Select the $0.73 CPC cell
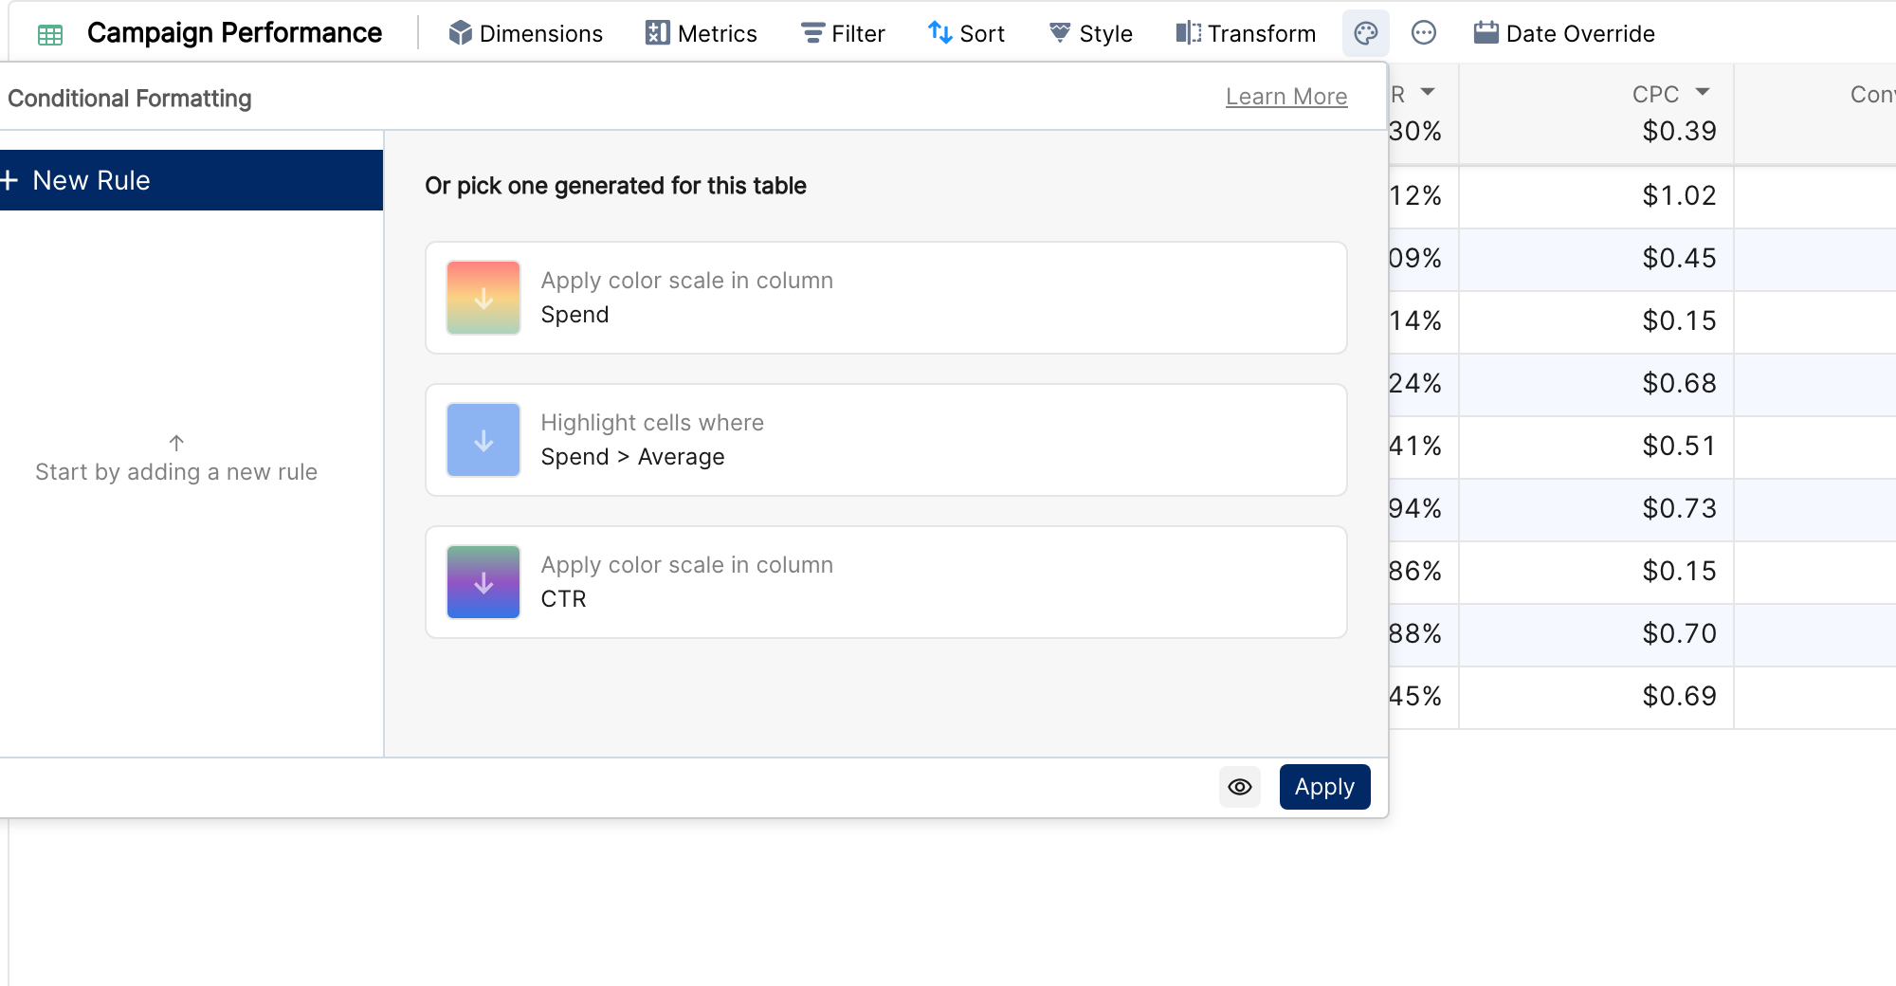Viewport: 1896px width, 986px height. click(1596, 509)
